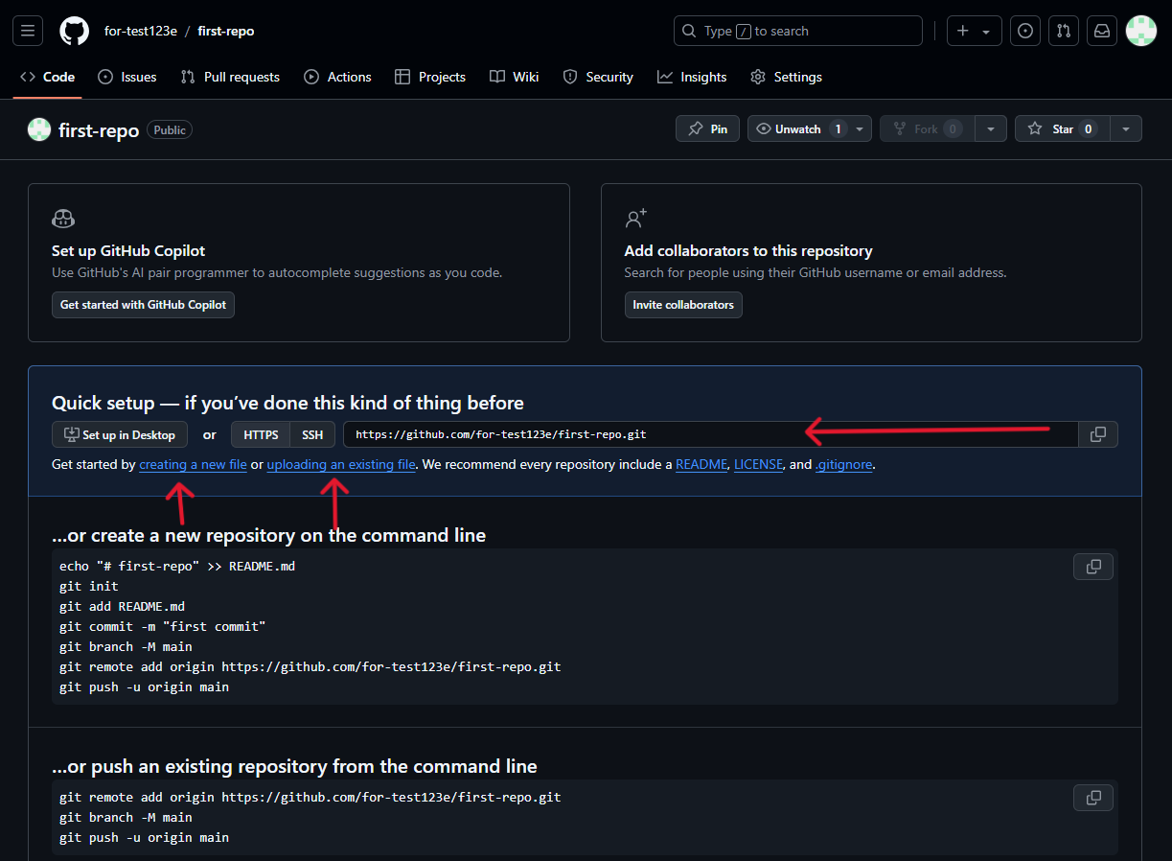
Task: Follow the 'uploading an existing file' link
Action: [341, 464]
